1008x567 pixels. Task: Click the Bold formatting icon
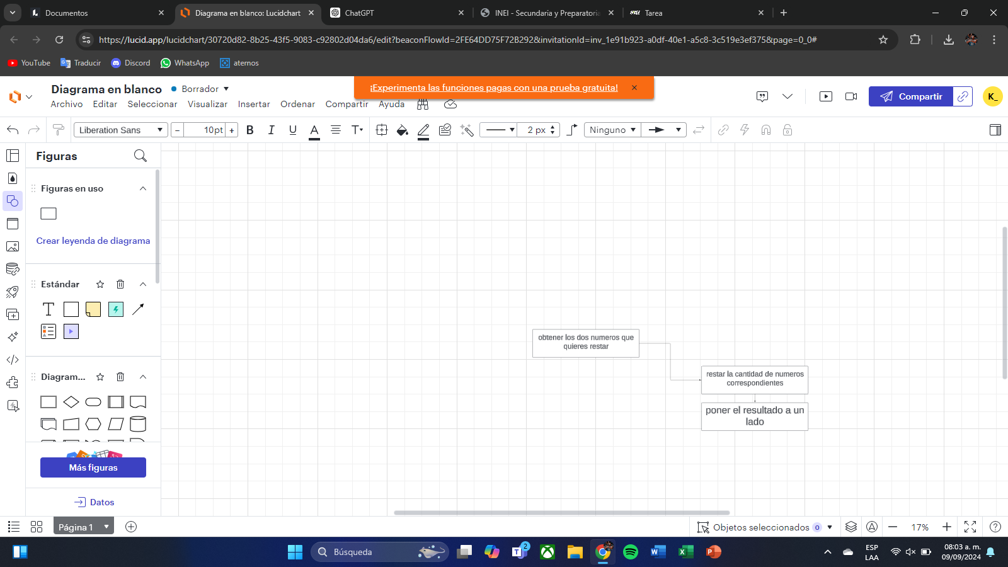(250, 130)
